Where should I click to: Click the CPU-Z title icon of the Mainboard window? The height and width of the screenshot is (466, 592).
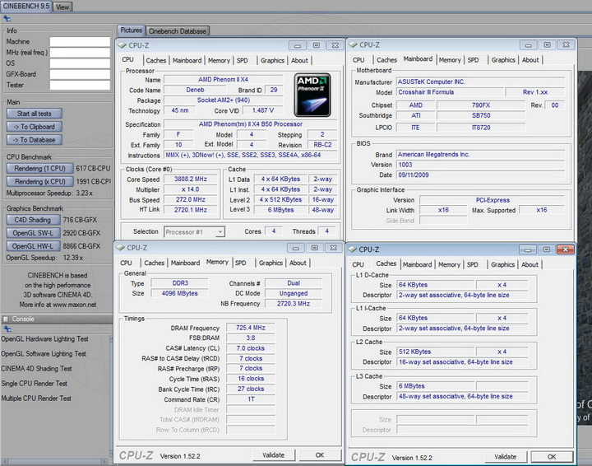pos(353,45)
